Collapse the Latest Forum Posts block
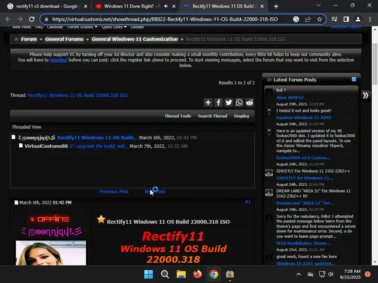Screen dimensions: 378x283 click(x=354, y=80)
